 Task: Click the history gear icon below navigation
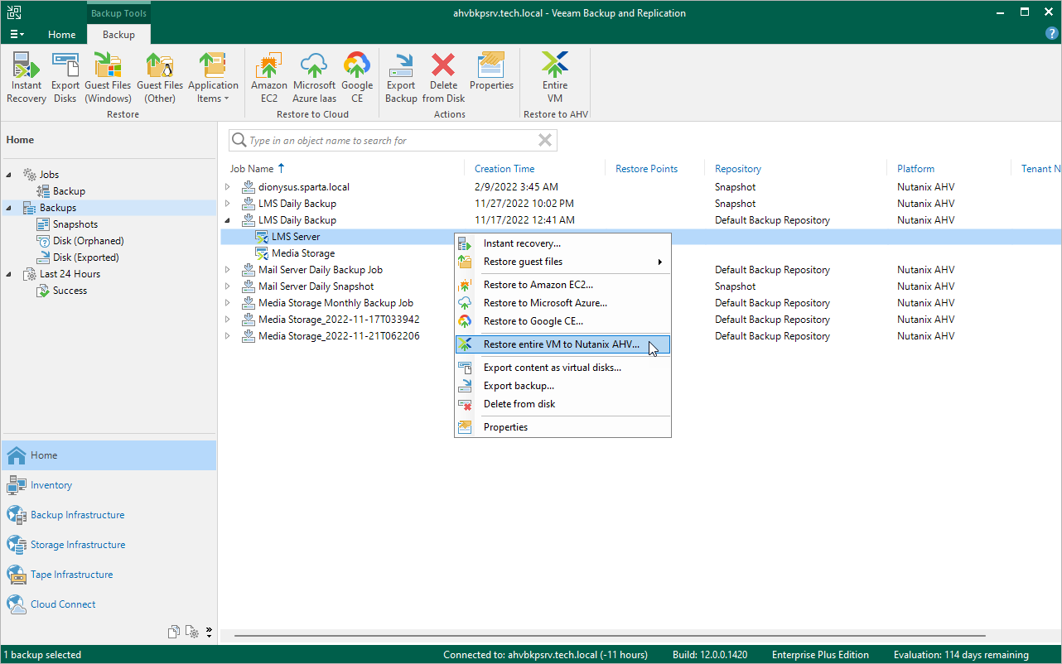[x=192, y=632]
